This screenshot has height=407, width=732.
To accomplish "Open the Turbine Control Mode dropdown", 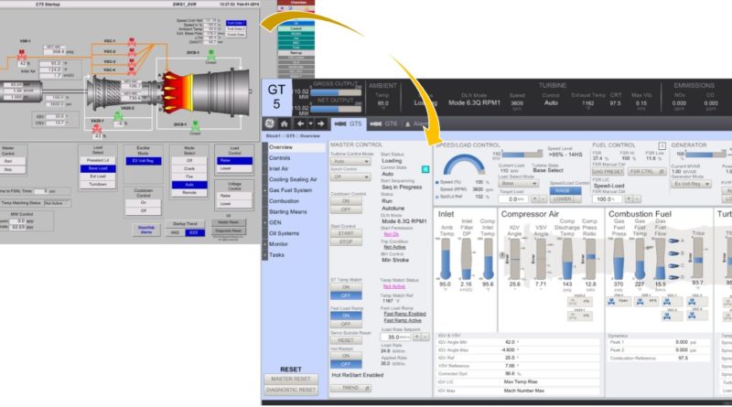I will pos(350,160).
